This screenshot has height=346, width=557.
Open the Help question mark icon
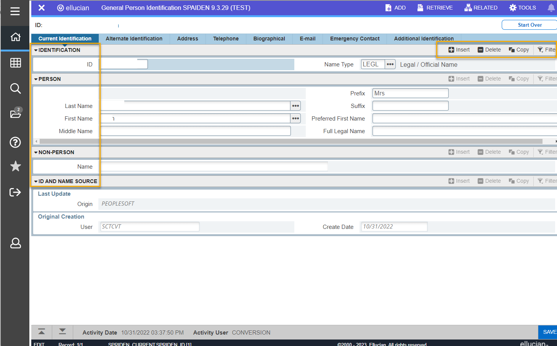(15, 142)
